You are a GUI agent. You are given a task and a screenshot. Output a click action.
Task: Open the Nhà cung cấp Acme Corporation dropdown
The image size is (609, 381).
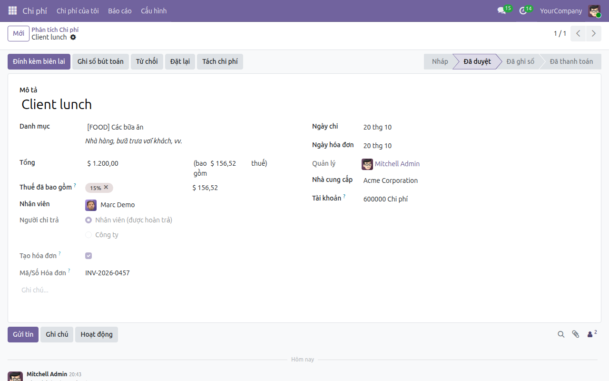click(x=476, y=180)
